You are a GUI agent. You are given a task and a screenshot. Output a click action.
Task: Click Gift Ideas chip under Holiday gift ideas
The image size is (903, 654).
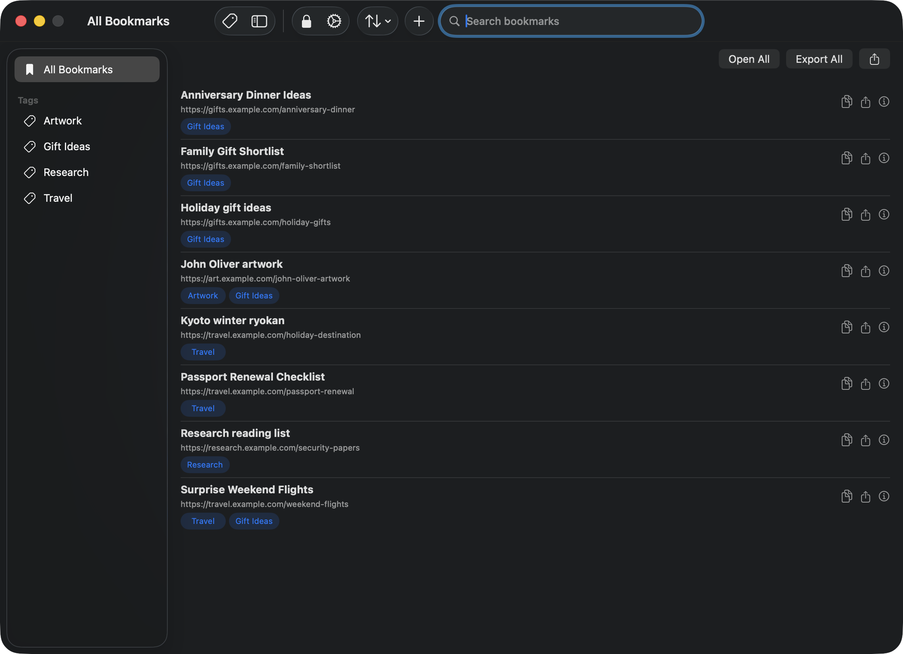[x=206, y=239]
